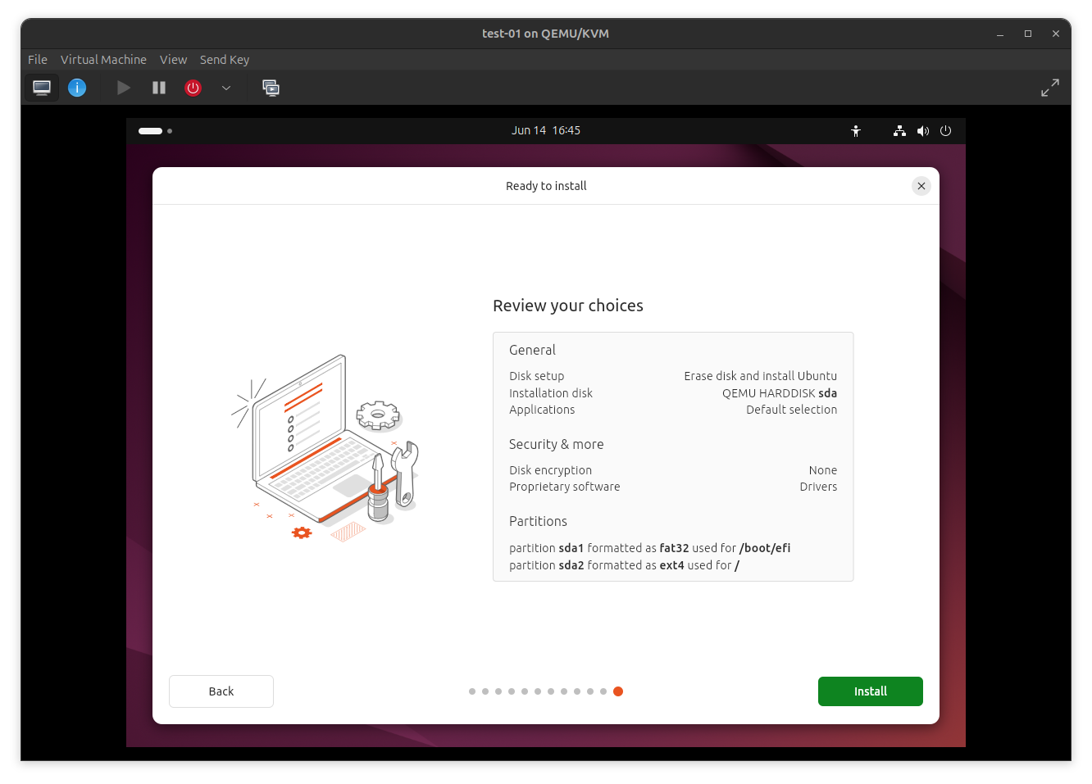Screen dimensions: 1092x784
Task: Open the virtual displays console icon
Action: 271,88
